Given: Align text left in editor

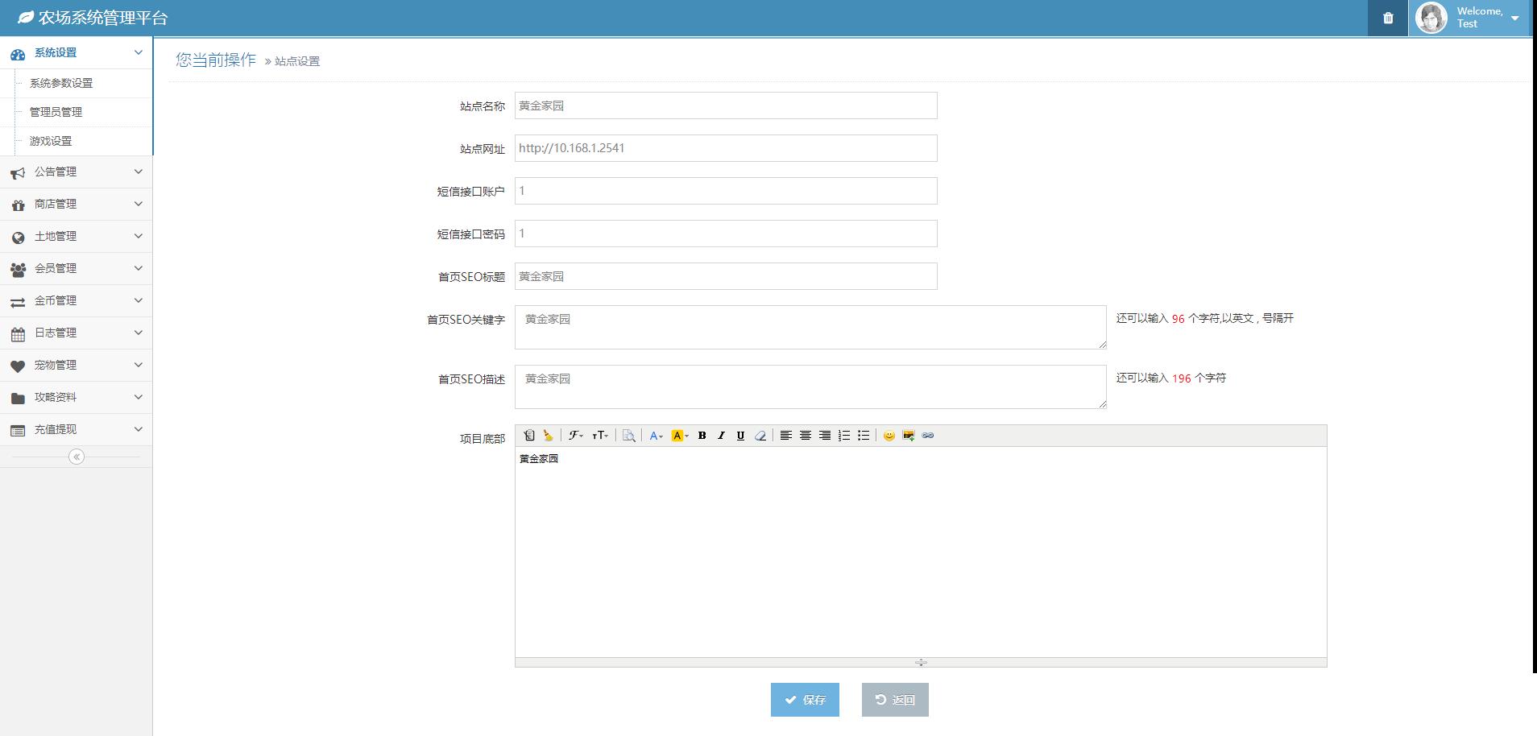Looking at the screenshot, I should (x=786, y=436).
